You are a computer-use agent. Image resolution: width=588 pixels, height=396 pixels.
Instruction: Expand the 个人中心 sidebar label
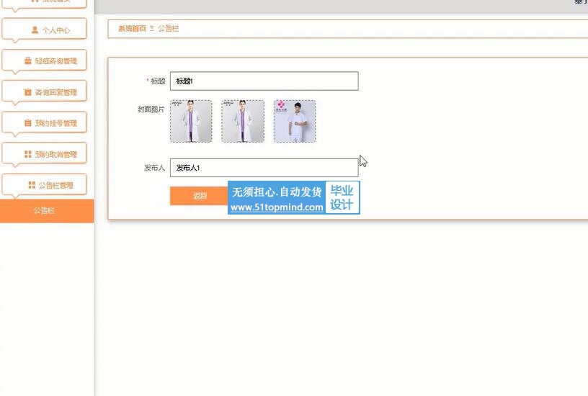click(x=56, y=30)
